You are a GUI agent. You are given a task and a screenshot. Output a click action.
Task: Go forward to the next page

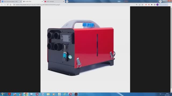5,5
